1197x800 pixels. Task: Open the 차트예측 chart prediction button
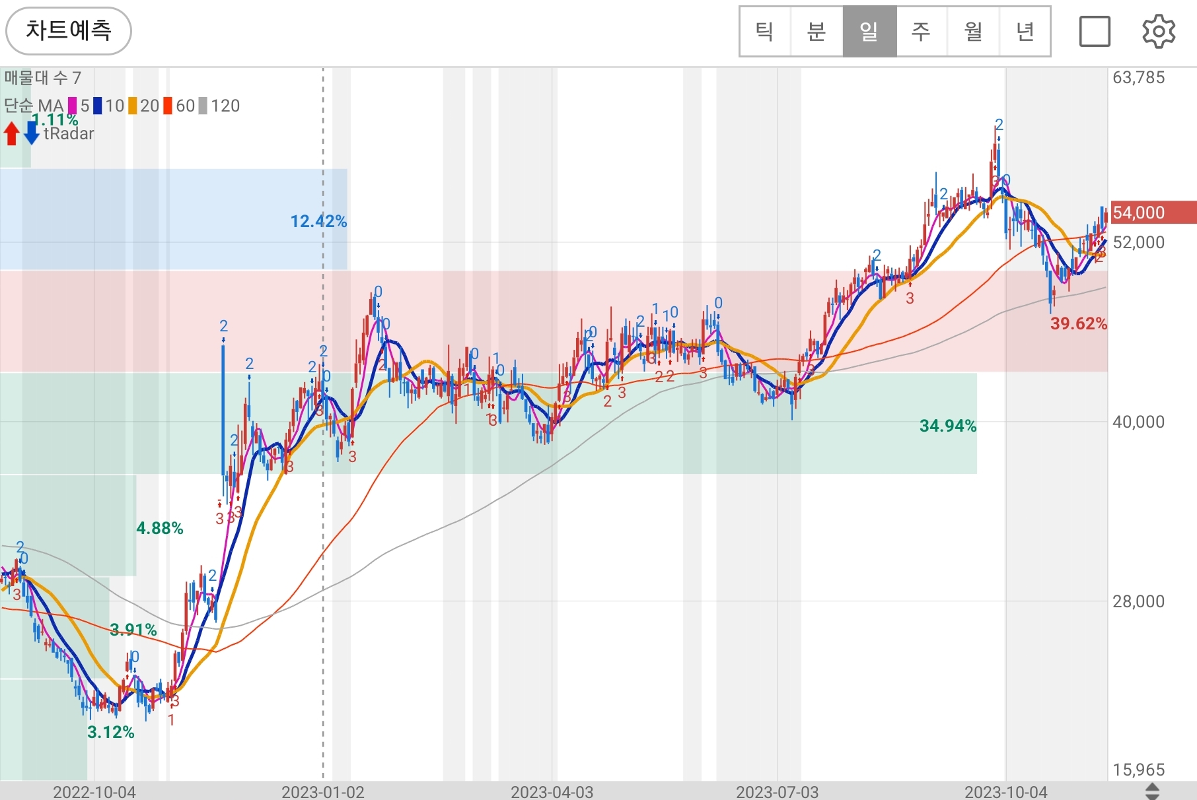tap(69, 31)
